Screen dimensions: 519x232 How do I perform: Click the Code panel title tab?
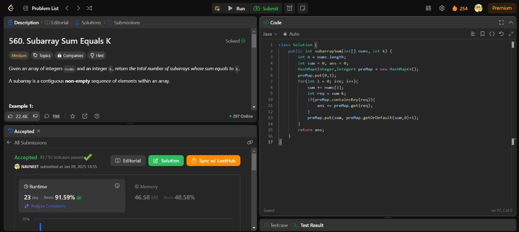point(272,22)
